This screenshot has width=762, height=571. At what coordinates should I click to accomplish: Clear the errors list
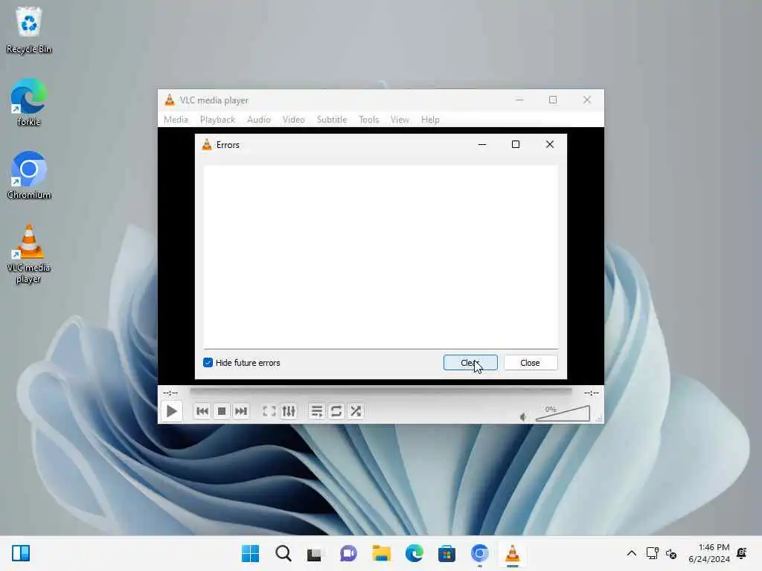tap(470, 363)
